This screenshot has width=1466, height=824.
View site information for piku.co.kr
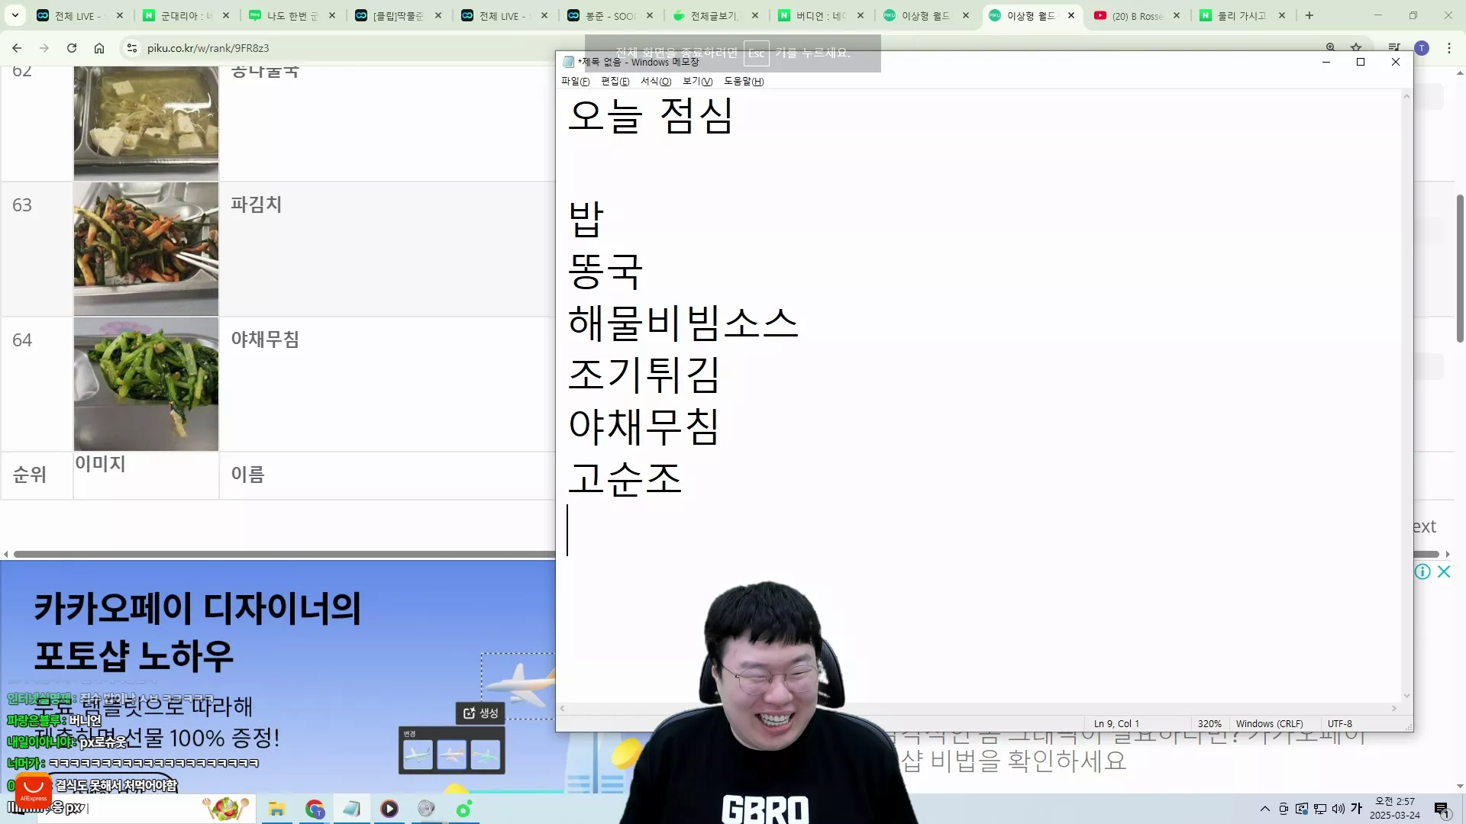[132, 48]
